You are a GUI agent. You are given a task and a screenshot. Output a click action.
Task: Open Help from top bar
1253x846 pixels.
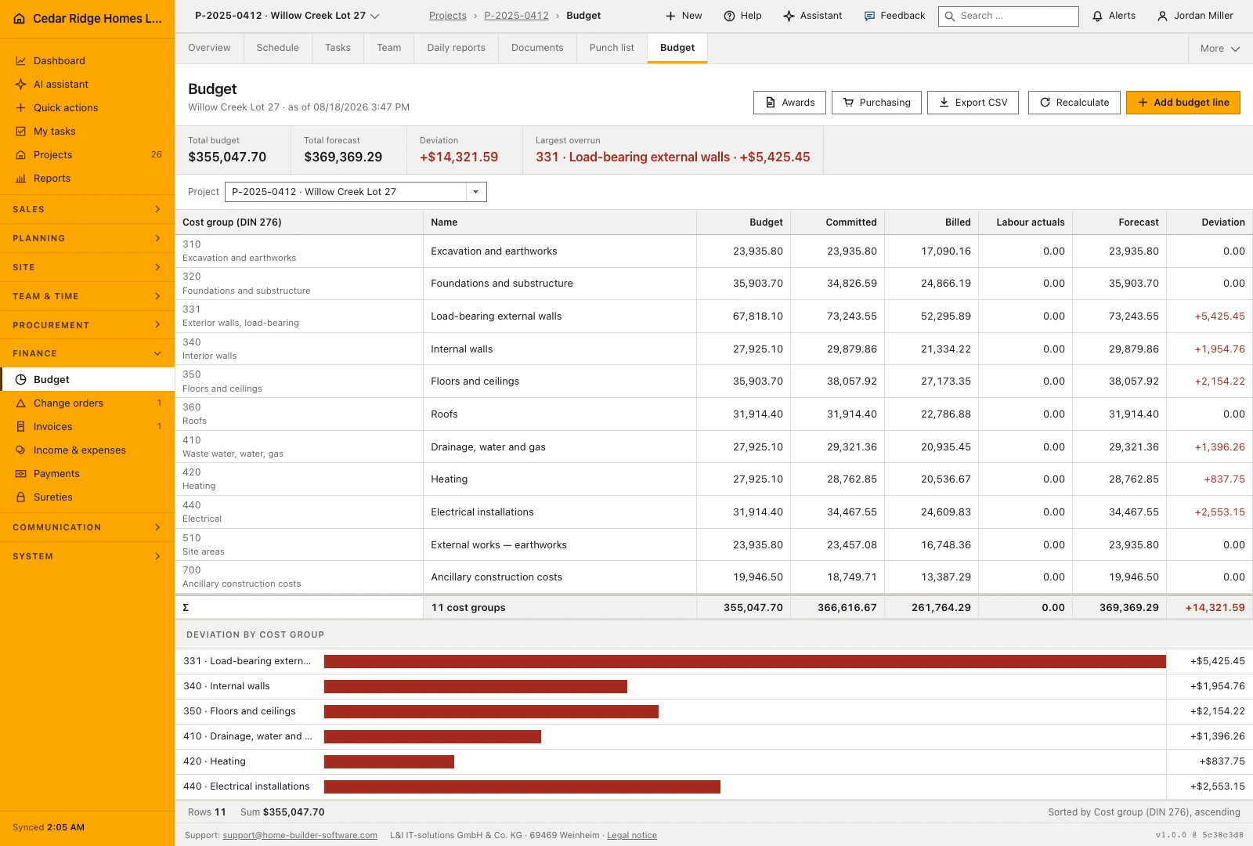pyautogui.click(x=742, y=16)
